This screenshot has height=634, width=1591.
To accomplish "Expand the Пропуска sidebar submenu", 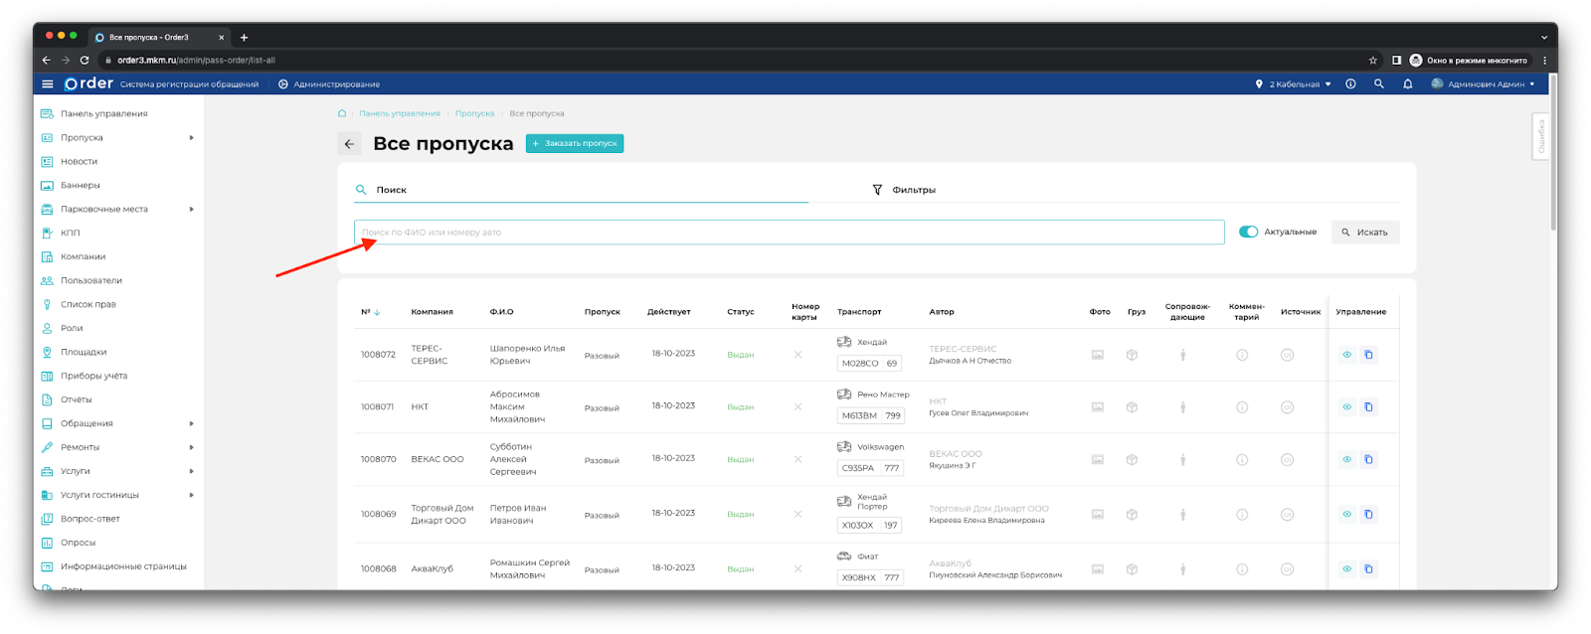I will pyautogui.click(x=191, y=138).
